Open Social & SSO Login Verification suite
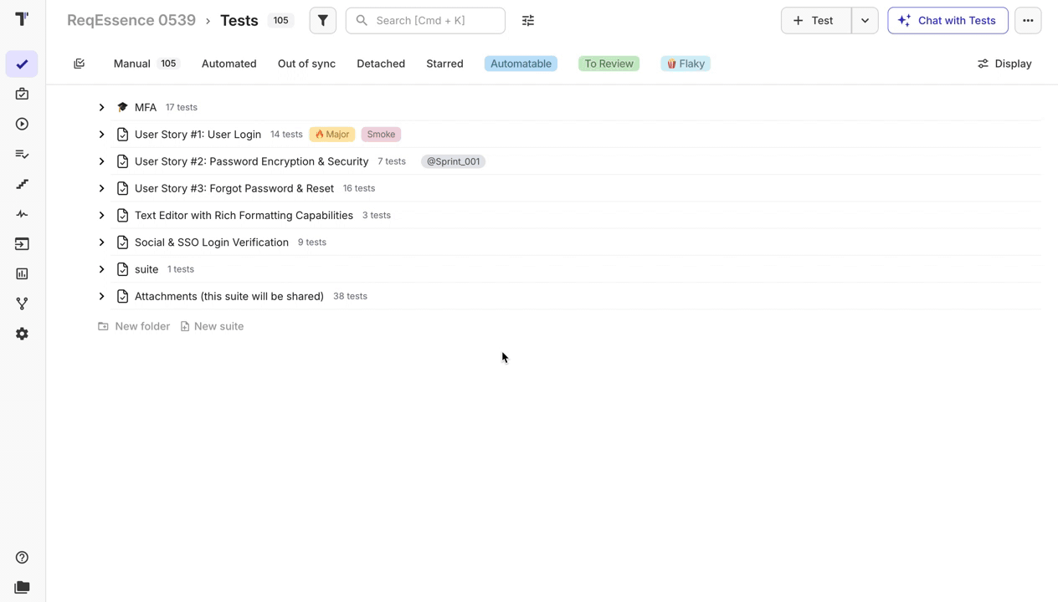This screenshot has width=1058, height=602. point(212,242)
